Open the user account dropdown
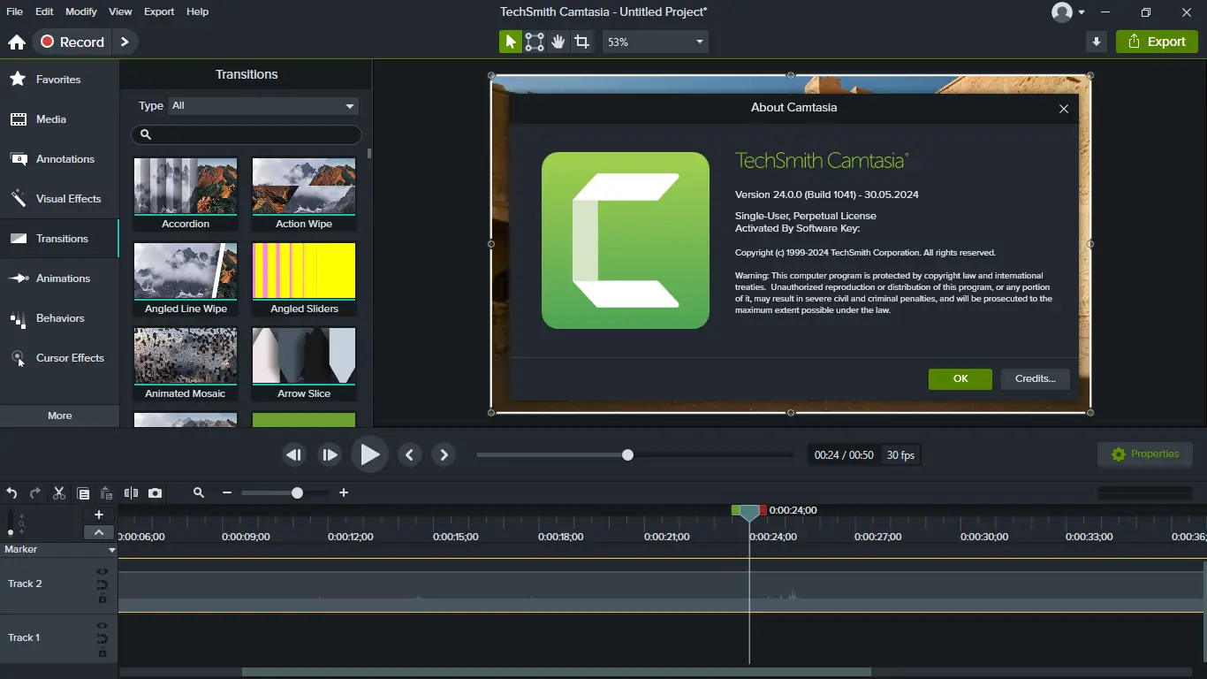 pos(1068,12)
